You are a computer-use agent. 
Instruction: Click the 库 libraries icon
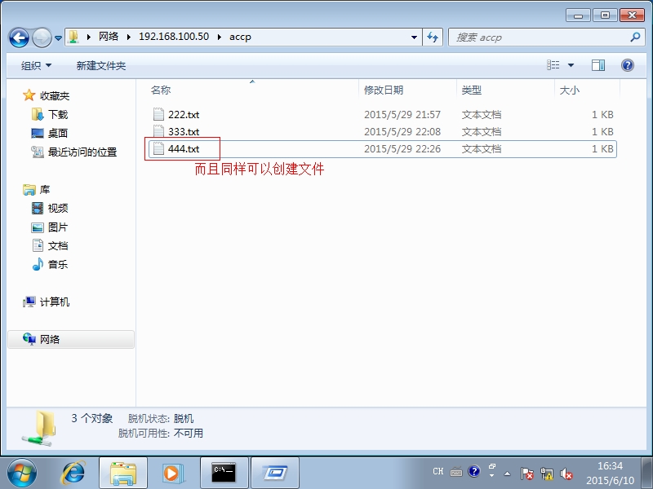(29, 190)
